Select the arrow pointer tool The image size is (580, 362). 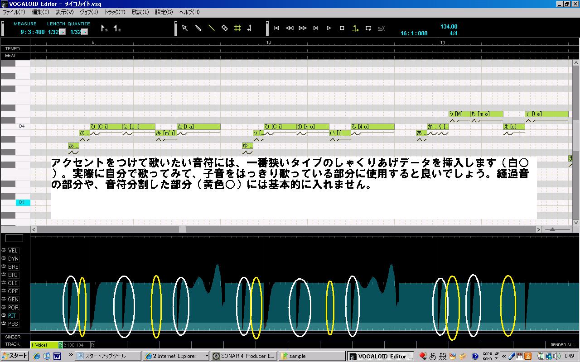click(x=185, y=28)
